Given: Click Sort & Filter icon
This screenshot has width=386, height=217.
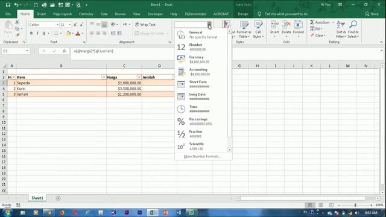Looking at the screenshot, I should pos(341,30).
